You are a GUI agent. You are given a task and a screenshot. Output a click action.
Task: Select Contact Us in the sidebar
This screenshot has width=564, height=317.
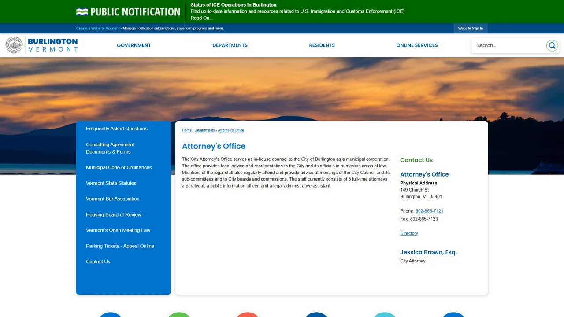coord(98,262)
